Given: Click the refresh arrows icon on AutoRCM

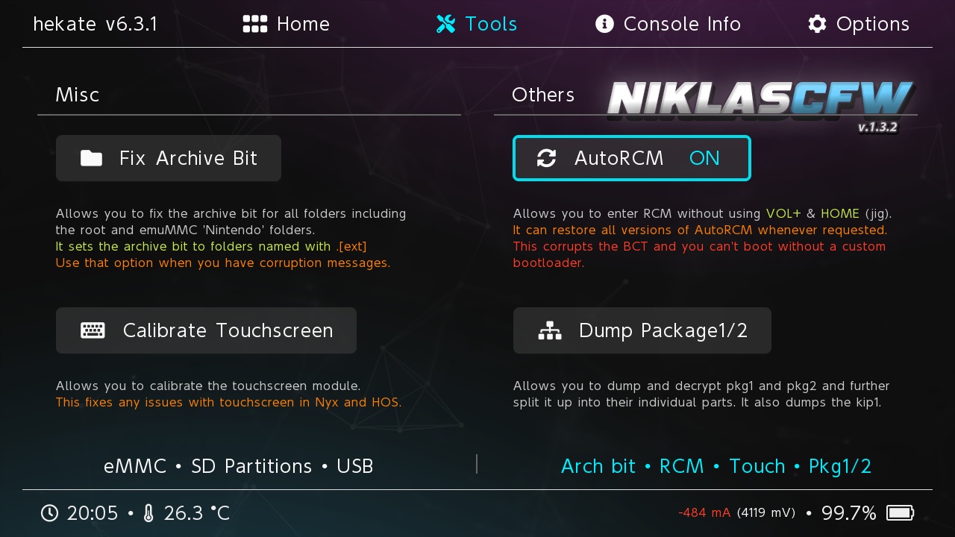Looking at the screenshot, I should pos(546,158).
